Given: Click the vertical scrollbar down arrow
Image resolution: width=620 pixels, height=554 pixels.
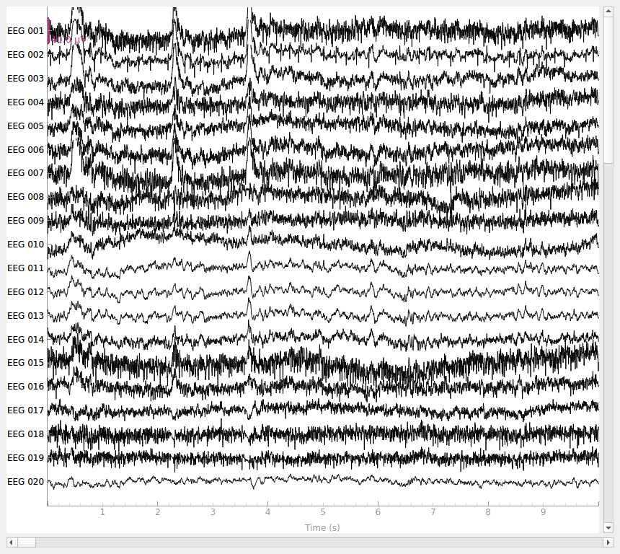Looking at the screenshot, I should click(608, 528).
